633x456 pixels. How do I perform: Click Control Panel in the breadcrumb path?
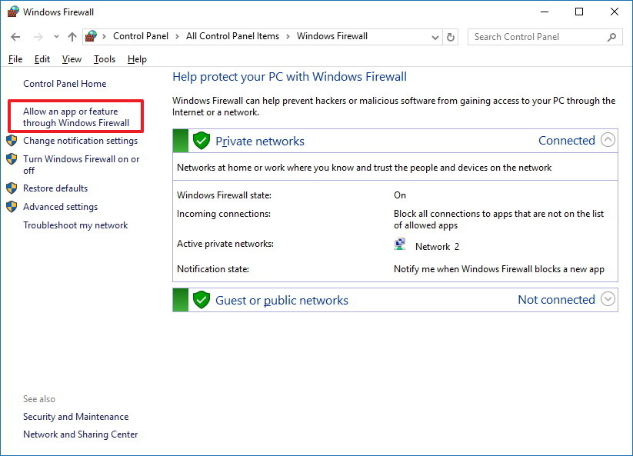[141, 36]
